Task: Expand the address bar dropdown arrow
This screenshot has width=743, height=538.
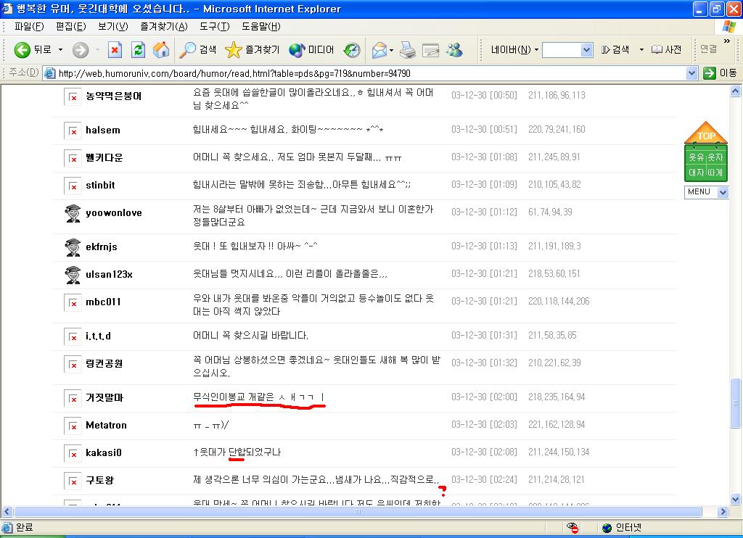Action: click(691, 73)
